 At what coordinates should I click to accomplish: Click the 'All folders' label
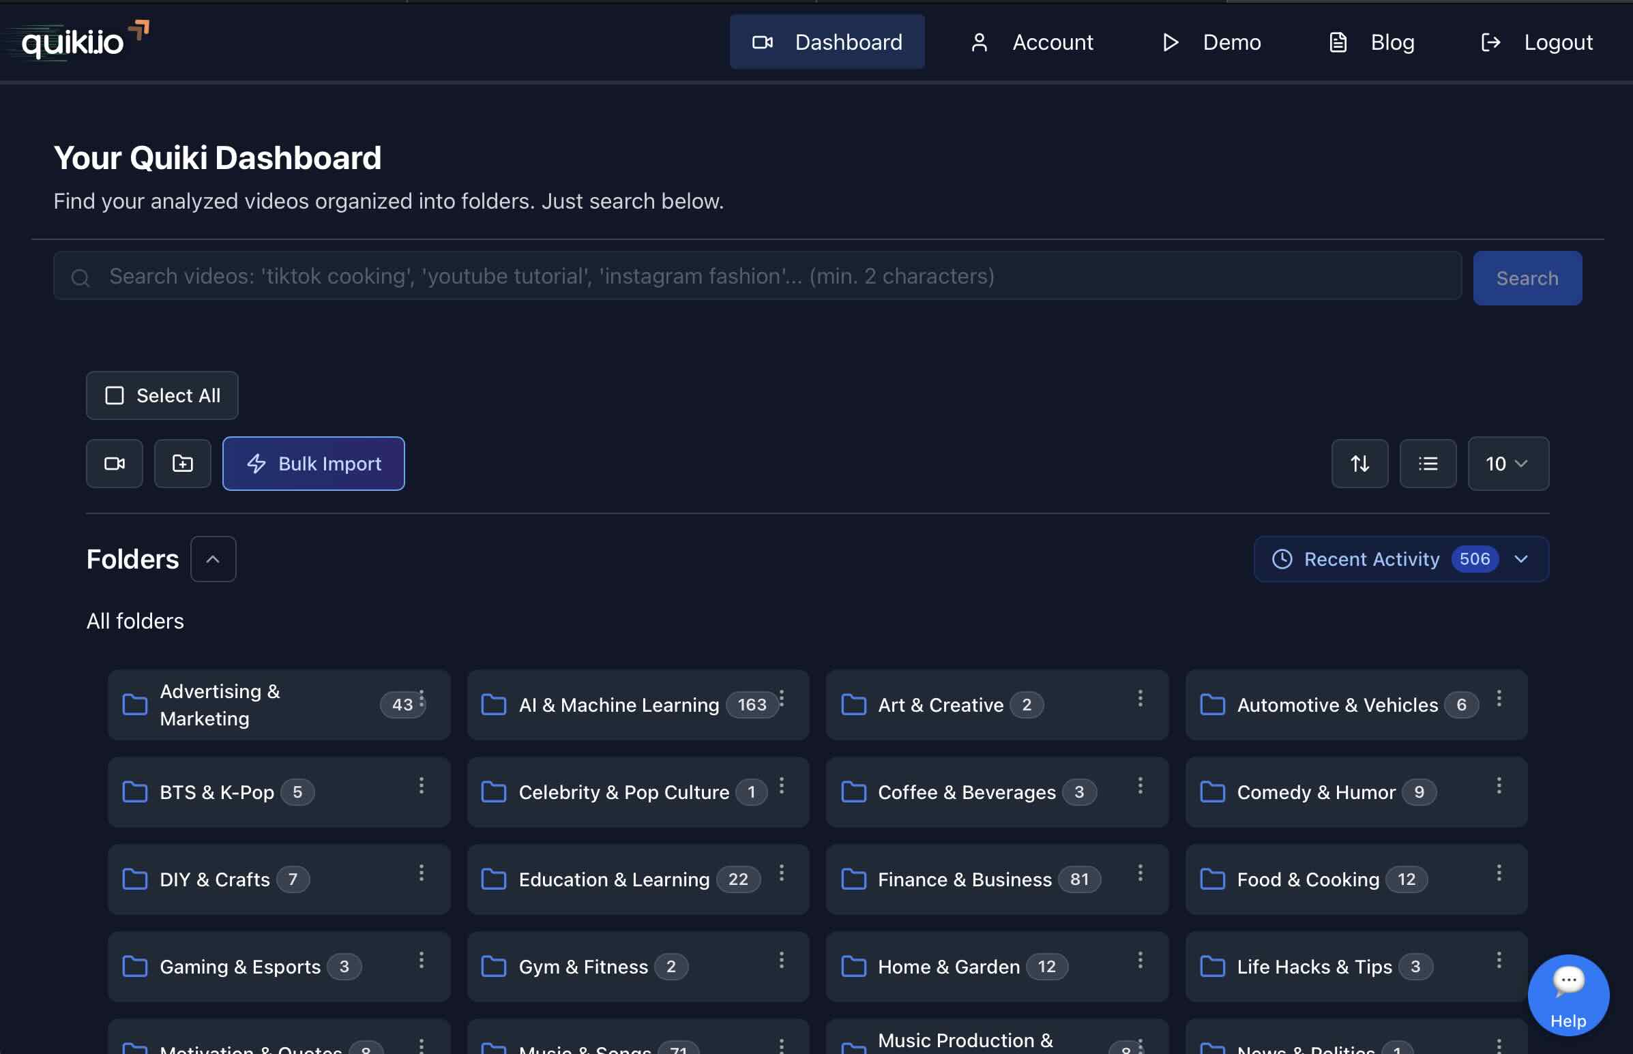coord(135,621)
